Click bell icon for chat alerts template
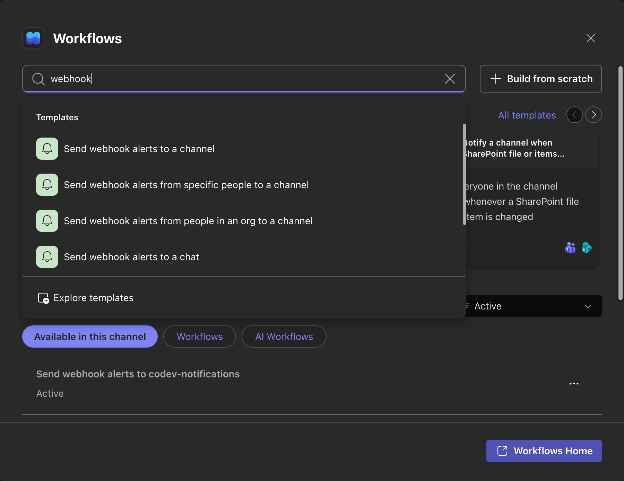Screen dimensions: 624x481 [x=47, y=257]
